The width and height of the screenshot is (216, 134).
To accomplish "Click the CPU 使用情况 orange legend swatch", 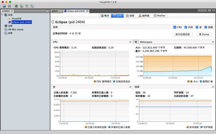I will (95, 81).
